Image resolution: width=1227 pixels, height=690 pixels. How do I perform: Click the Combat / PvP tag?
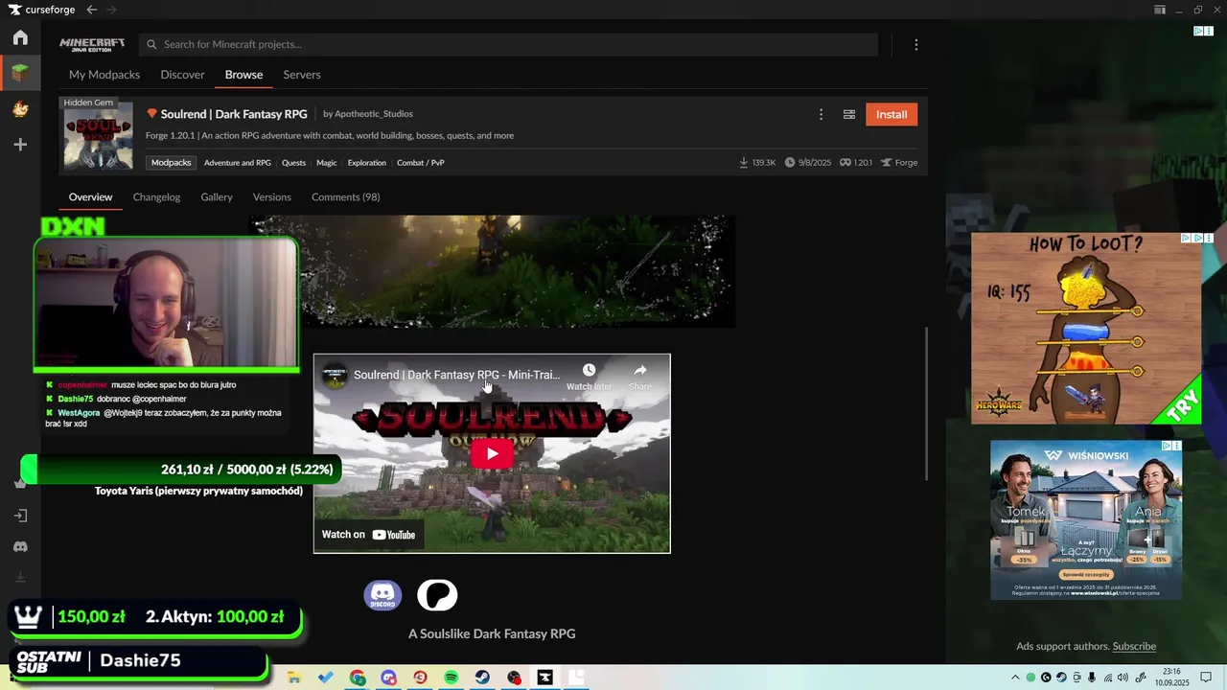(421, 163)
